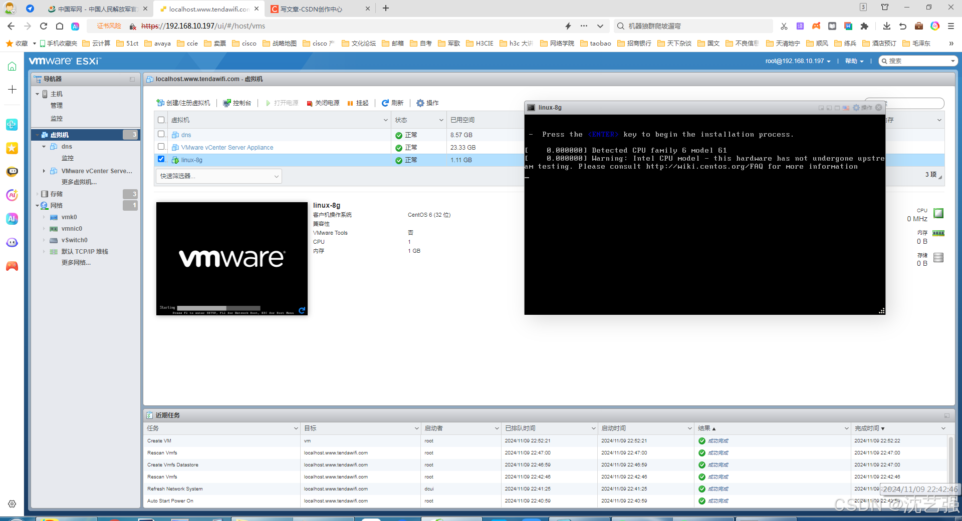Screen dimensions: 962x521
Task: Collapse the Navigator panel minimize icon
Action: pos(132,79)
